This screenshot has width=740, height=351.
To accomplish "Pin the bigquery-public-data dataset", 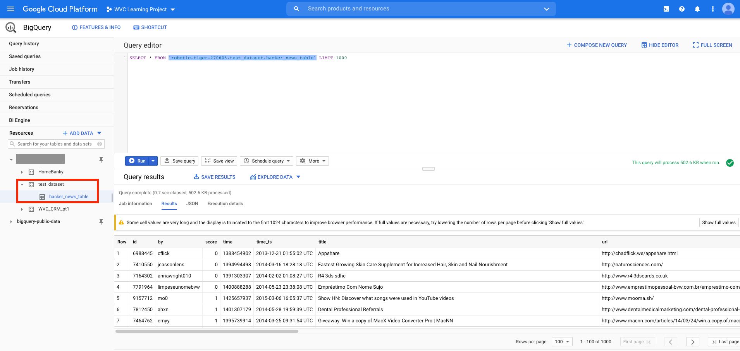I will tap(101, 221).
